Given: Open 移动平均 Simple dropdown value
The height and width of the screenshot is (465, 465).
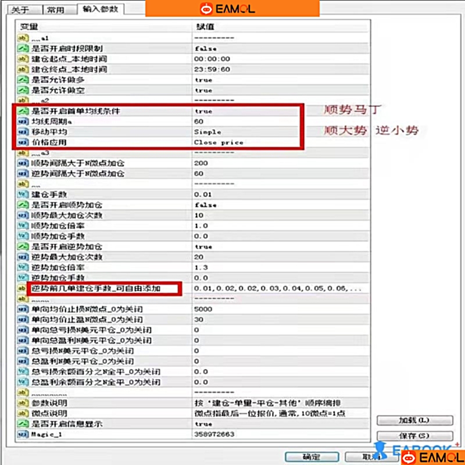Looking at the screenshot, I should pos(208,132).
